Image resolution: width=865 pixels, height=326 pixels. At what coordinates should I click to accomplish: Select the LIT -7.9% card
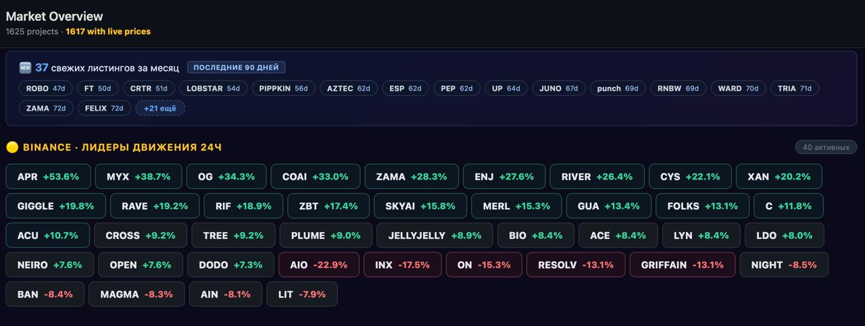coord(302,294)
